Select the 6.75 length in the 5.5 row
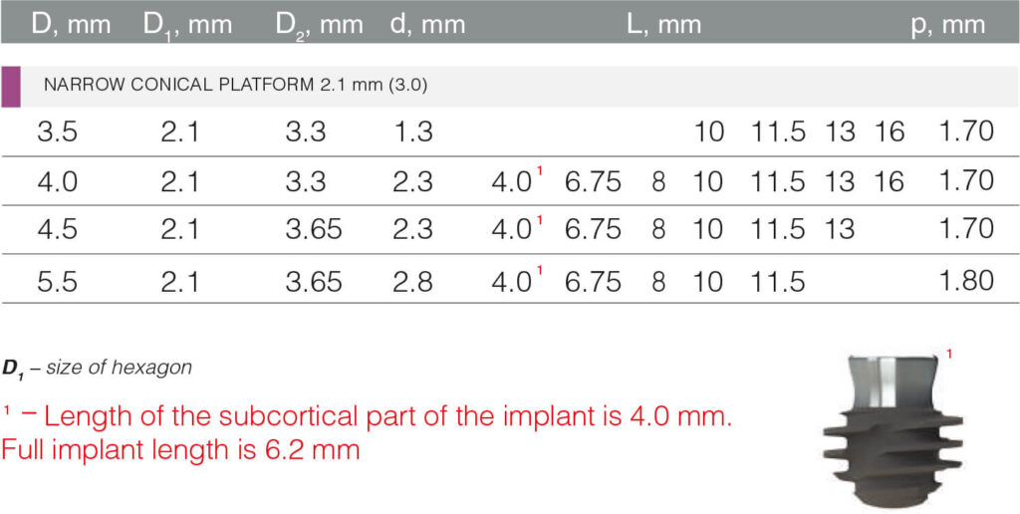1020x514 pixels. [x=593, y=282]
